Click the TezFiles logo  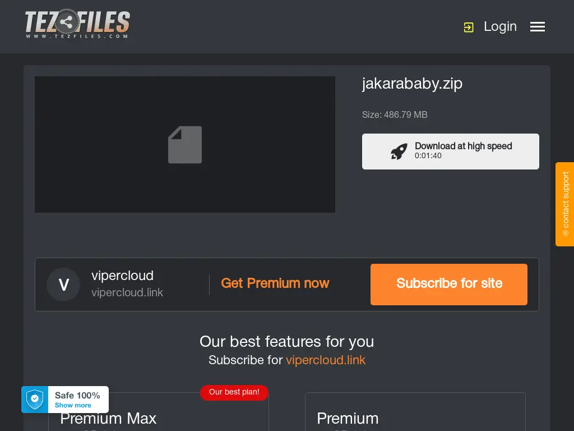77,24
